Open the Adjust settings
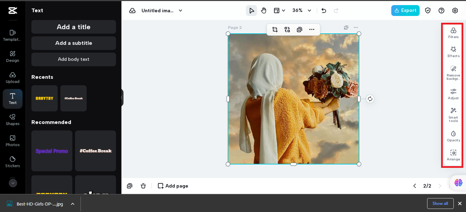The width and height of the screenshot is (466, 212). (x=453, y=94)
